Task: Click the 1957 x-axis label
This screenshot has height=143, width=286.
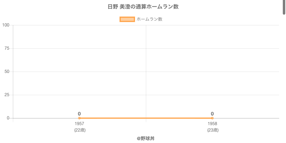Action: click(x=79, y=124)
